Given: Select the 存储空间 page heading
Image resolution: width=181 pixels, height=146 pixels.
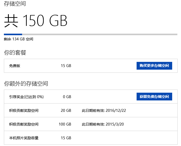Looking at the screenshot, I should click(x=15, y=4).
